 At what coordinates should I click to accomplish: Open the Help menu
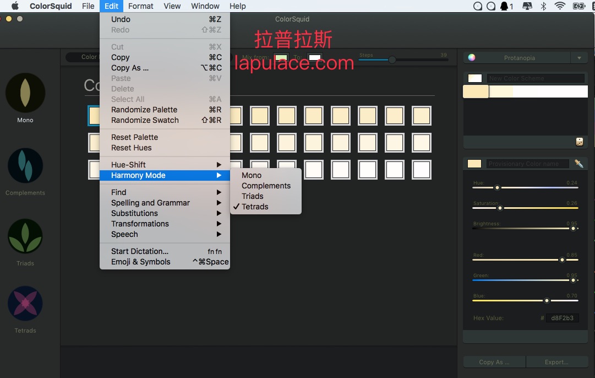[x=238, y=6]
